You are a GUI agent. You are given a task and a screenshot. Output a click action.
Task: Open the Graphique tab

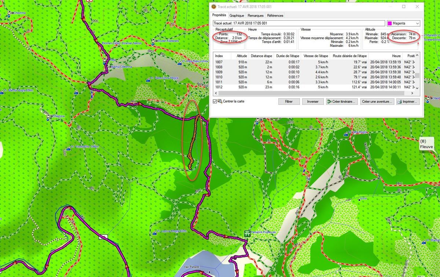237,16
